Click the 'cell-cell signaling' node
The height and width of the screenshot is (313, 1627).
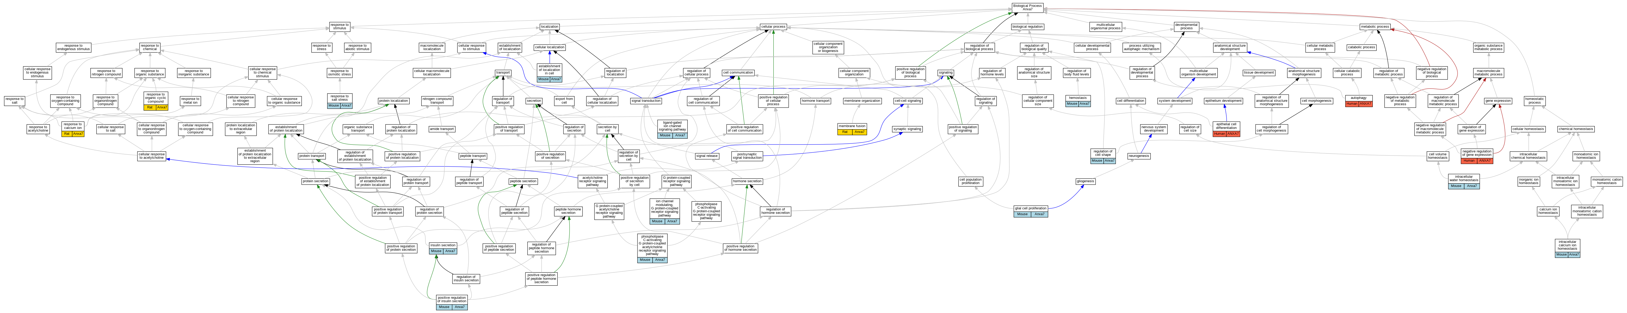tap(908, 101)
